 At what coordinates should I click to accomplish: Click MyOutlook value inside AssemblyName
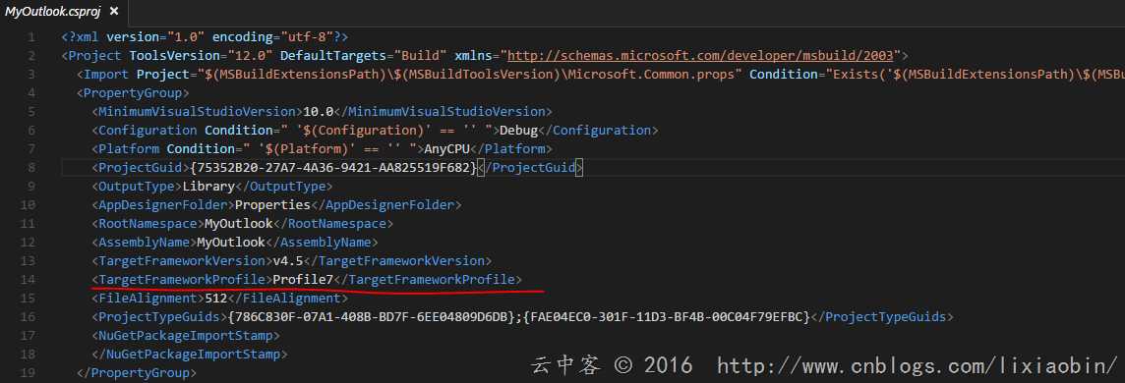click(x=231, y=242)
